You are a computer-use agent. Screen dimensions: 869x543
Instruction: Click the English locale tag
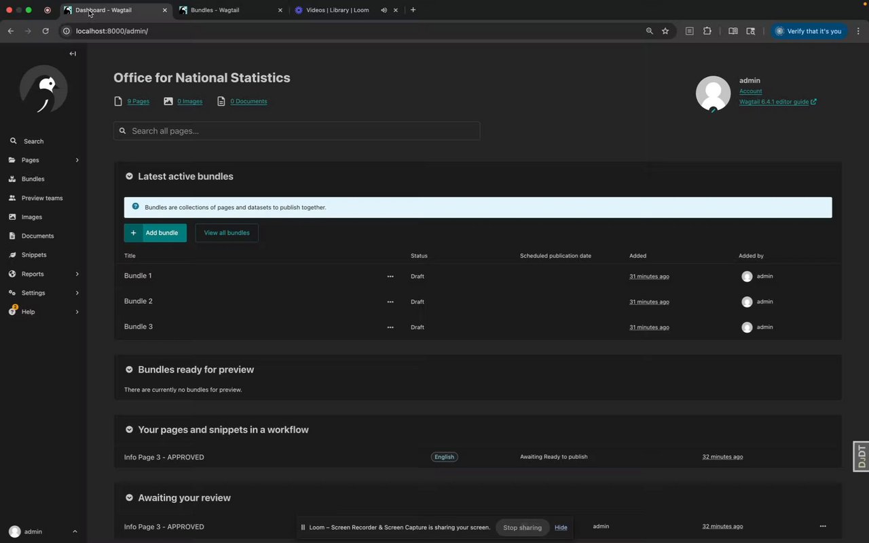click(444, 457)
